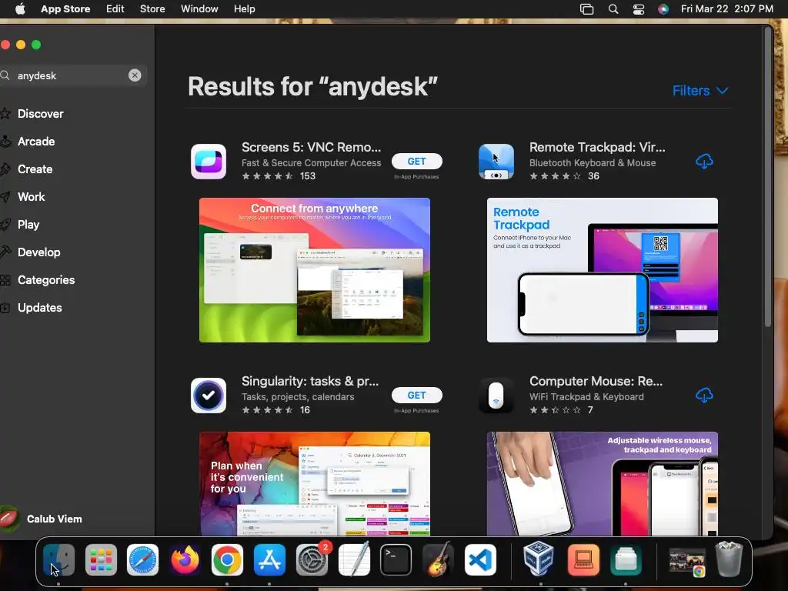Launch GarageBand from the Dock
Image resolution: width=788 pixels, height=591 pixels.
[x=438, y=560]
